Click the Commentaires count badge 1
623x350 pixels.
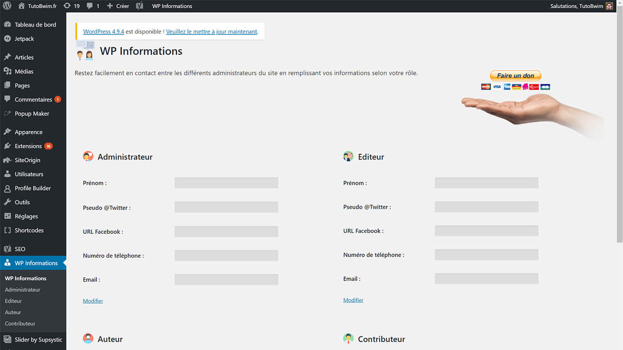coord(57,99)
